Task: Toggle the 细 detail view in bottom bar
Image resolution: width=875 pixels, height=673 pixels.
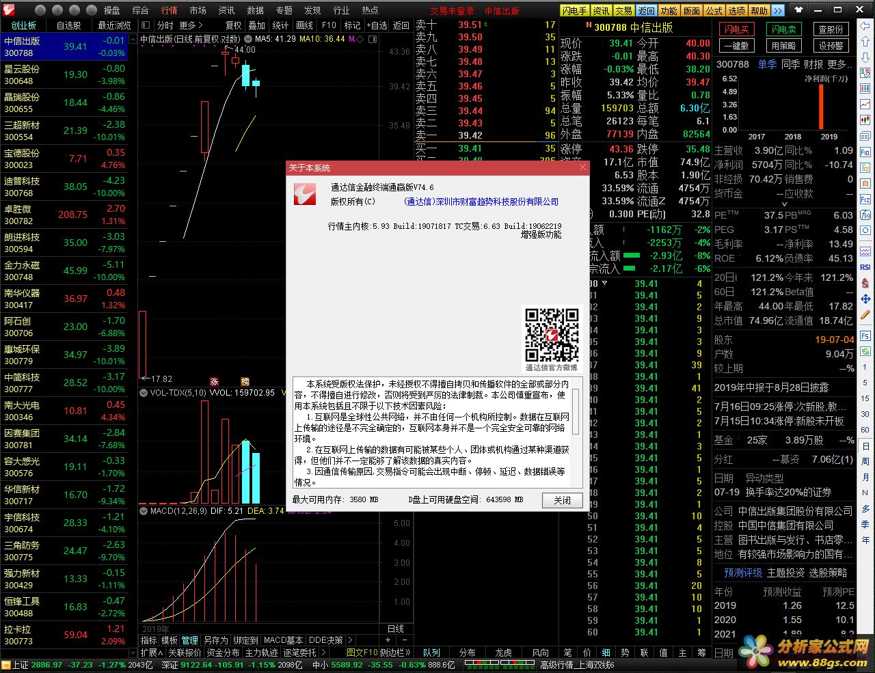Action: tap(606, 653)
